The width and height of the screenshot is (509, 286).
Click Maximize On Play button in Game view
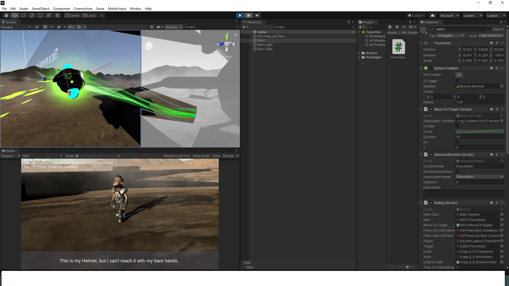[x=176, y=156]
